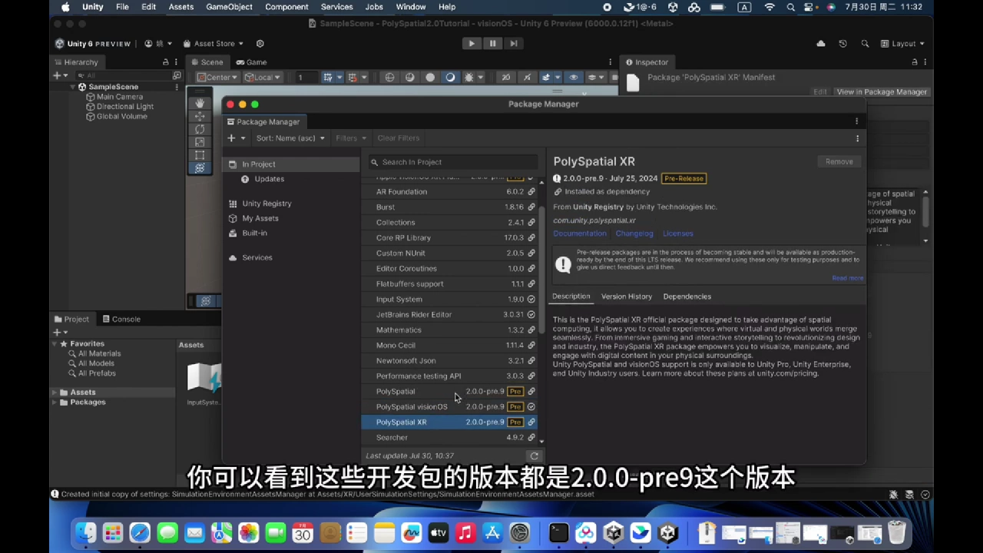Toggle scene visibility eye in Scene toolbar
Image resolution: width=983 pixels, height=553 pixels.
pos(574,77)
